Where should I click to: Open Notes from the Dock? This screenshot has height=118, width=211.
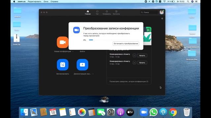(63, 112)
